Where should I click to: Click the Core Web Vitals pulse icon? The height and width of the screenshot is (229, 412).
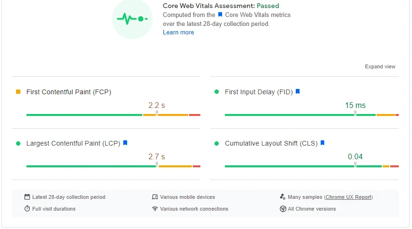coord(133,19)
